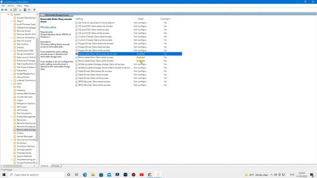Click the Comment column header
Image resolution: width=317 pixels, height=178 pixels.
(x=165, y=19)
